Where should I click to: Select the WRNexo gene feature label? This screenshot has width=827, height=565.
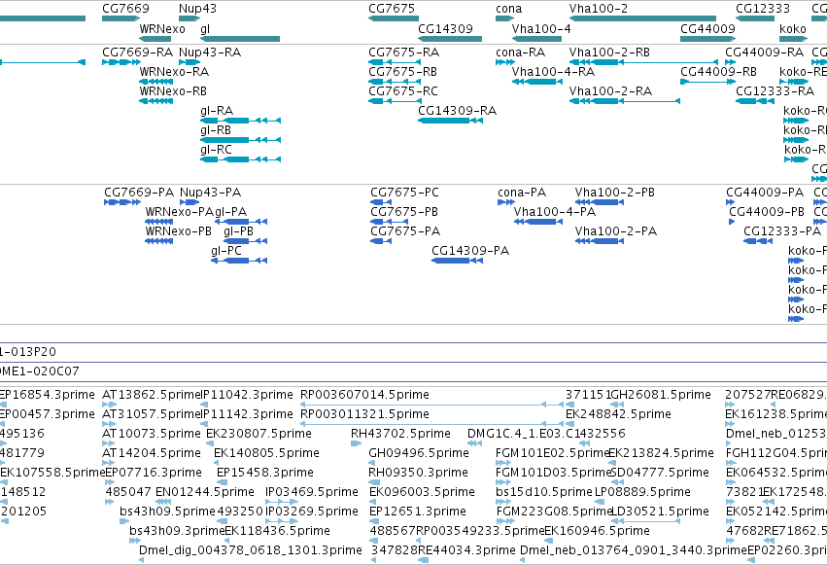tap(162, 29)
